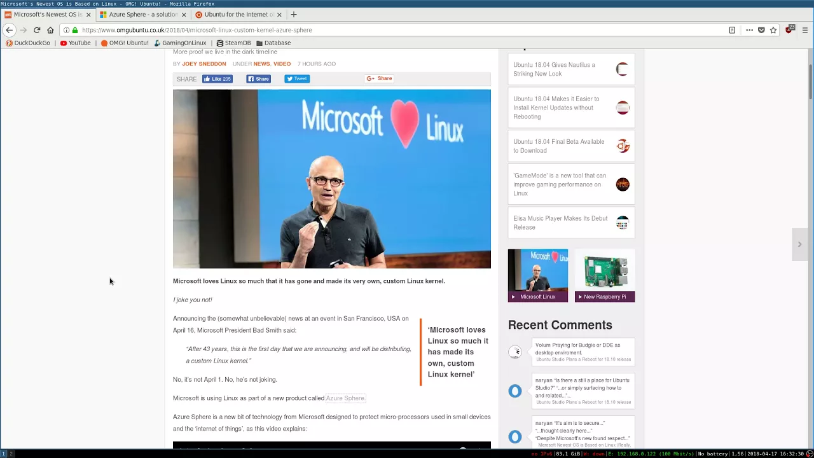
Task: Open the VIDEO category link
Action: [x=282, y=64]
